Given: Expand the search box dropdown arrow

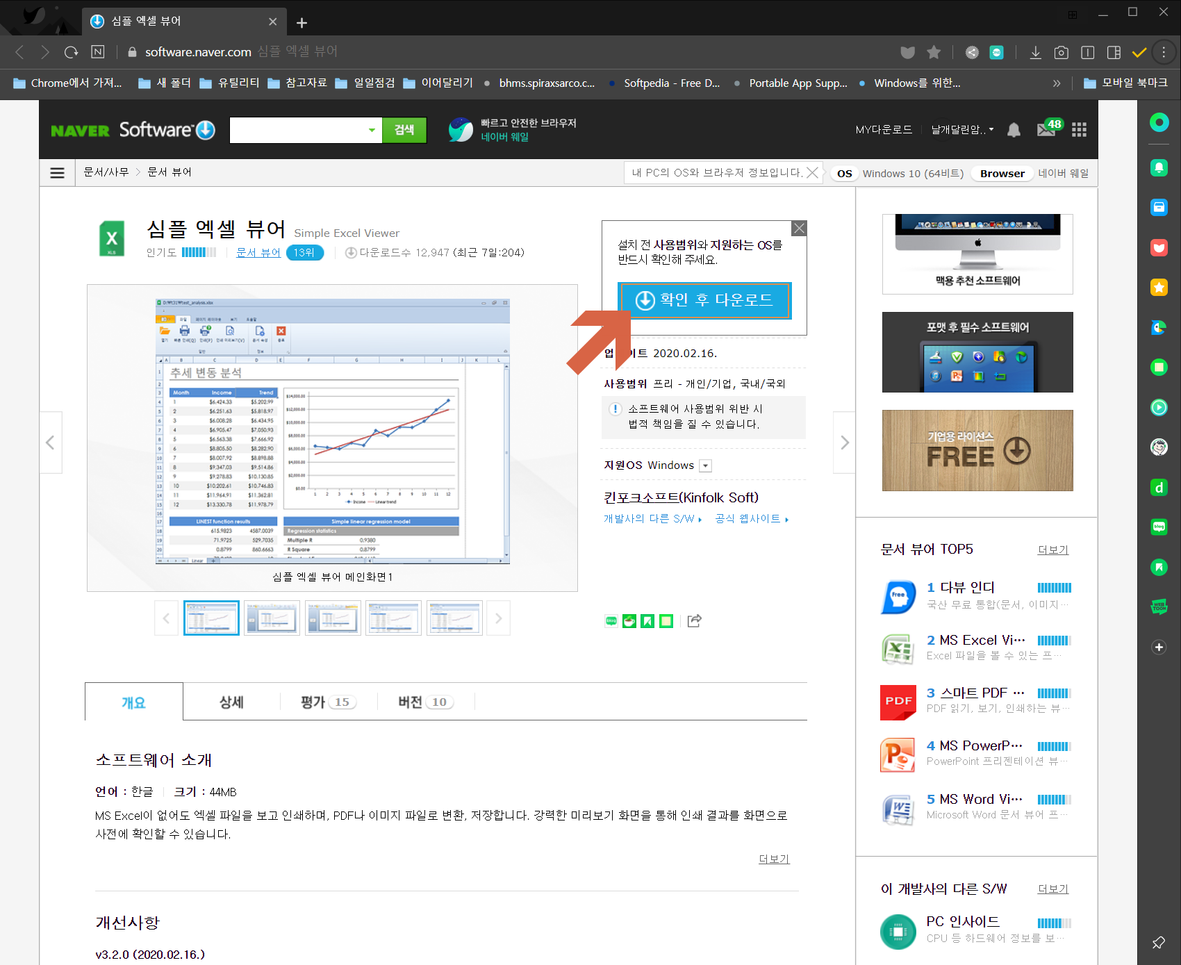Looking at the screenshot, I should tap(372, 130).
